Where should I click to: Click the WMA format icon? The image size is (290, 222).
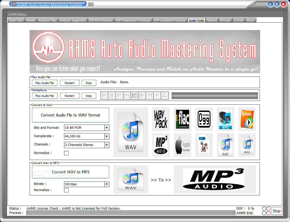tap(247, 119)
